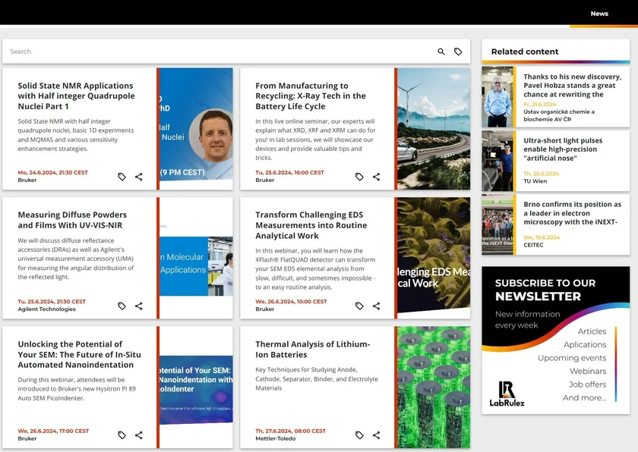Screen dimensions: 638x452
Task: Click 'We, 26.6.2024, 10:00 CEST' date text
Action: (x=291, y=301)
